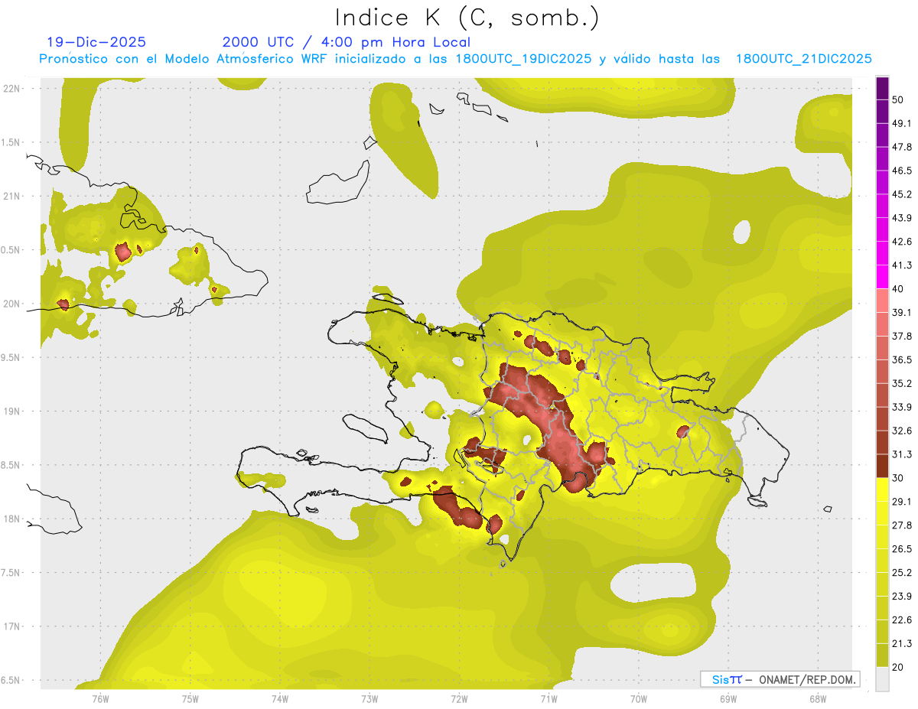Click the "46.5" color scale label

pos(901,171)
